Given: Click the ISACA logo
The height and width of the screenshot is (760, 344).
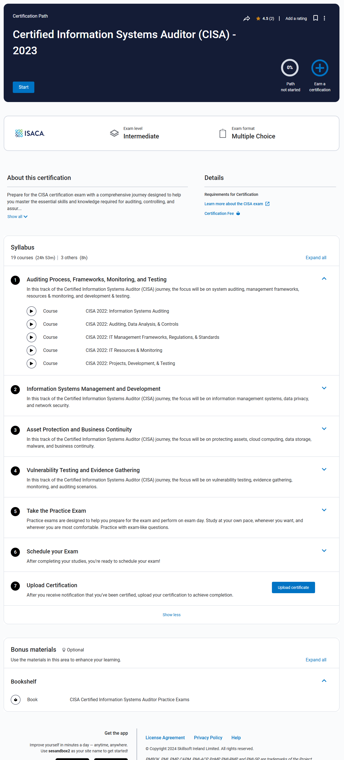Looking at the screenshot, I should coord(30,133).
